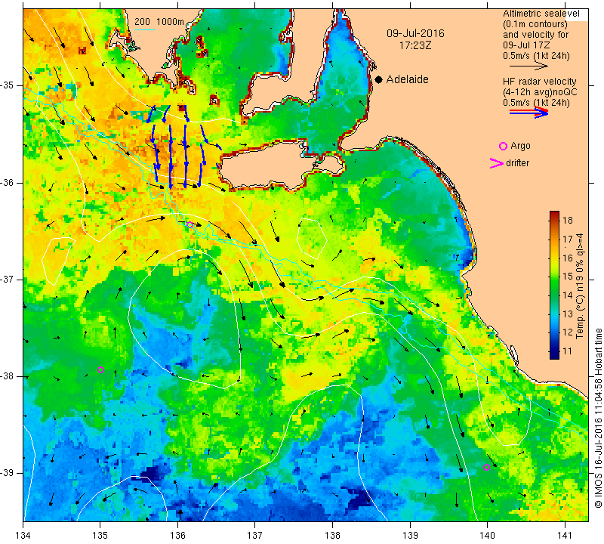Click the longitude axis label 136
Image resolution: width=604 pixels, height=544 pixels.
point(178,536)
